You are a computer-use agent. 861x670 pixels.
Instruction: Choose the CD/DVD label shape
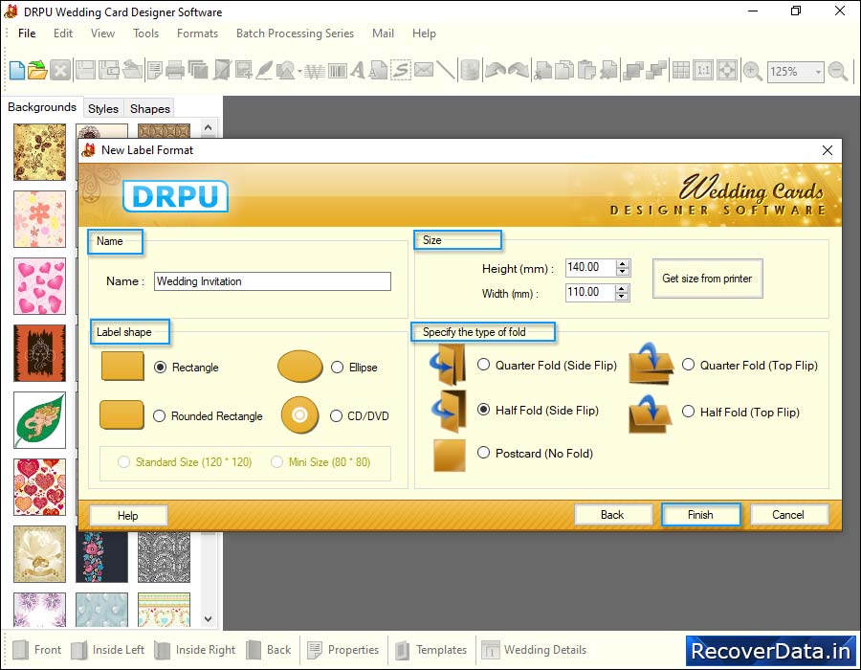[x=336, y=415]
